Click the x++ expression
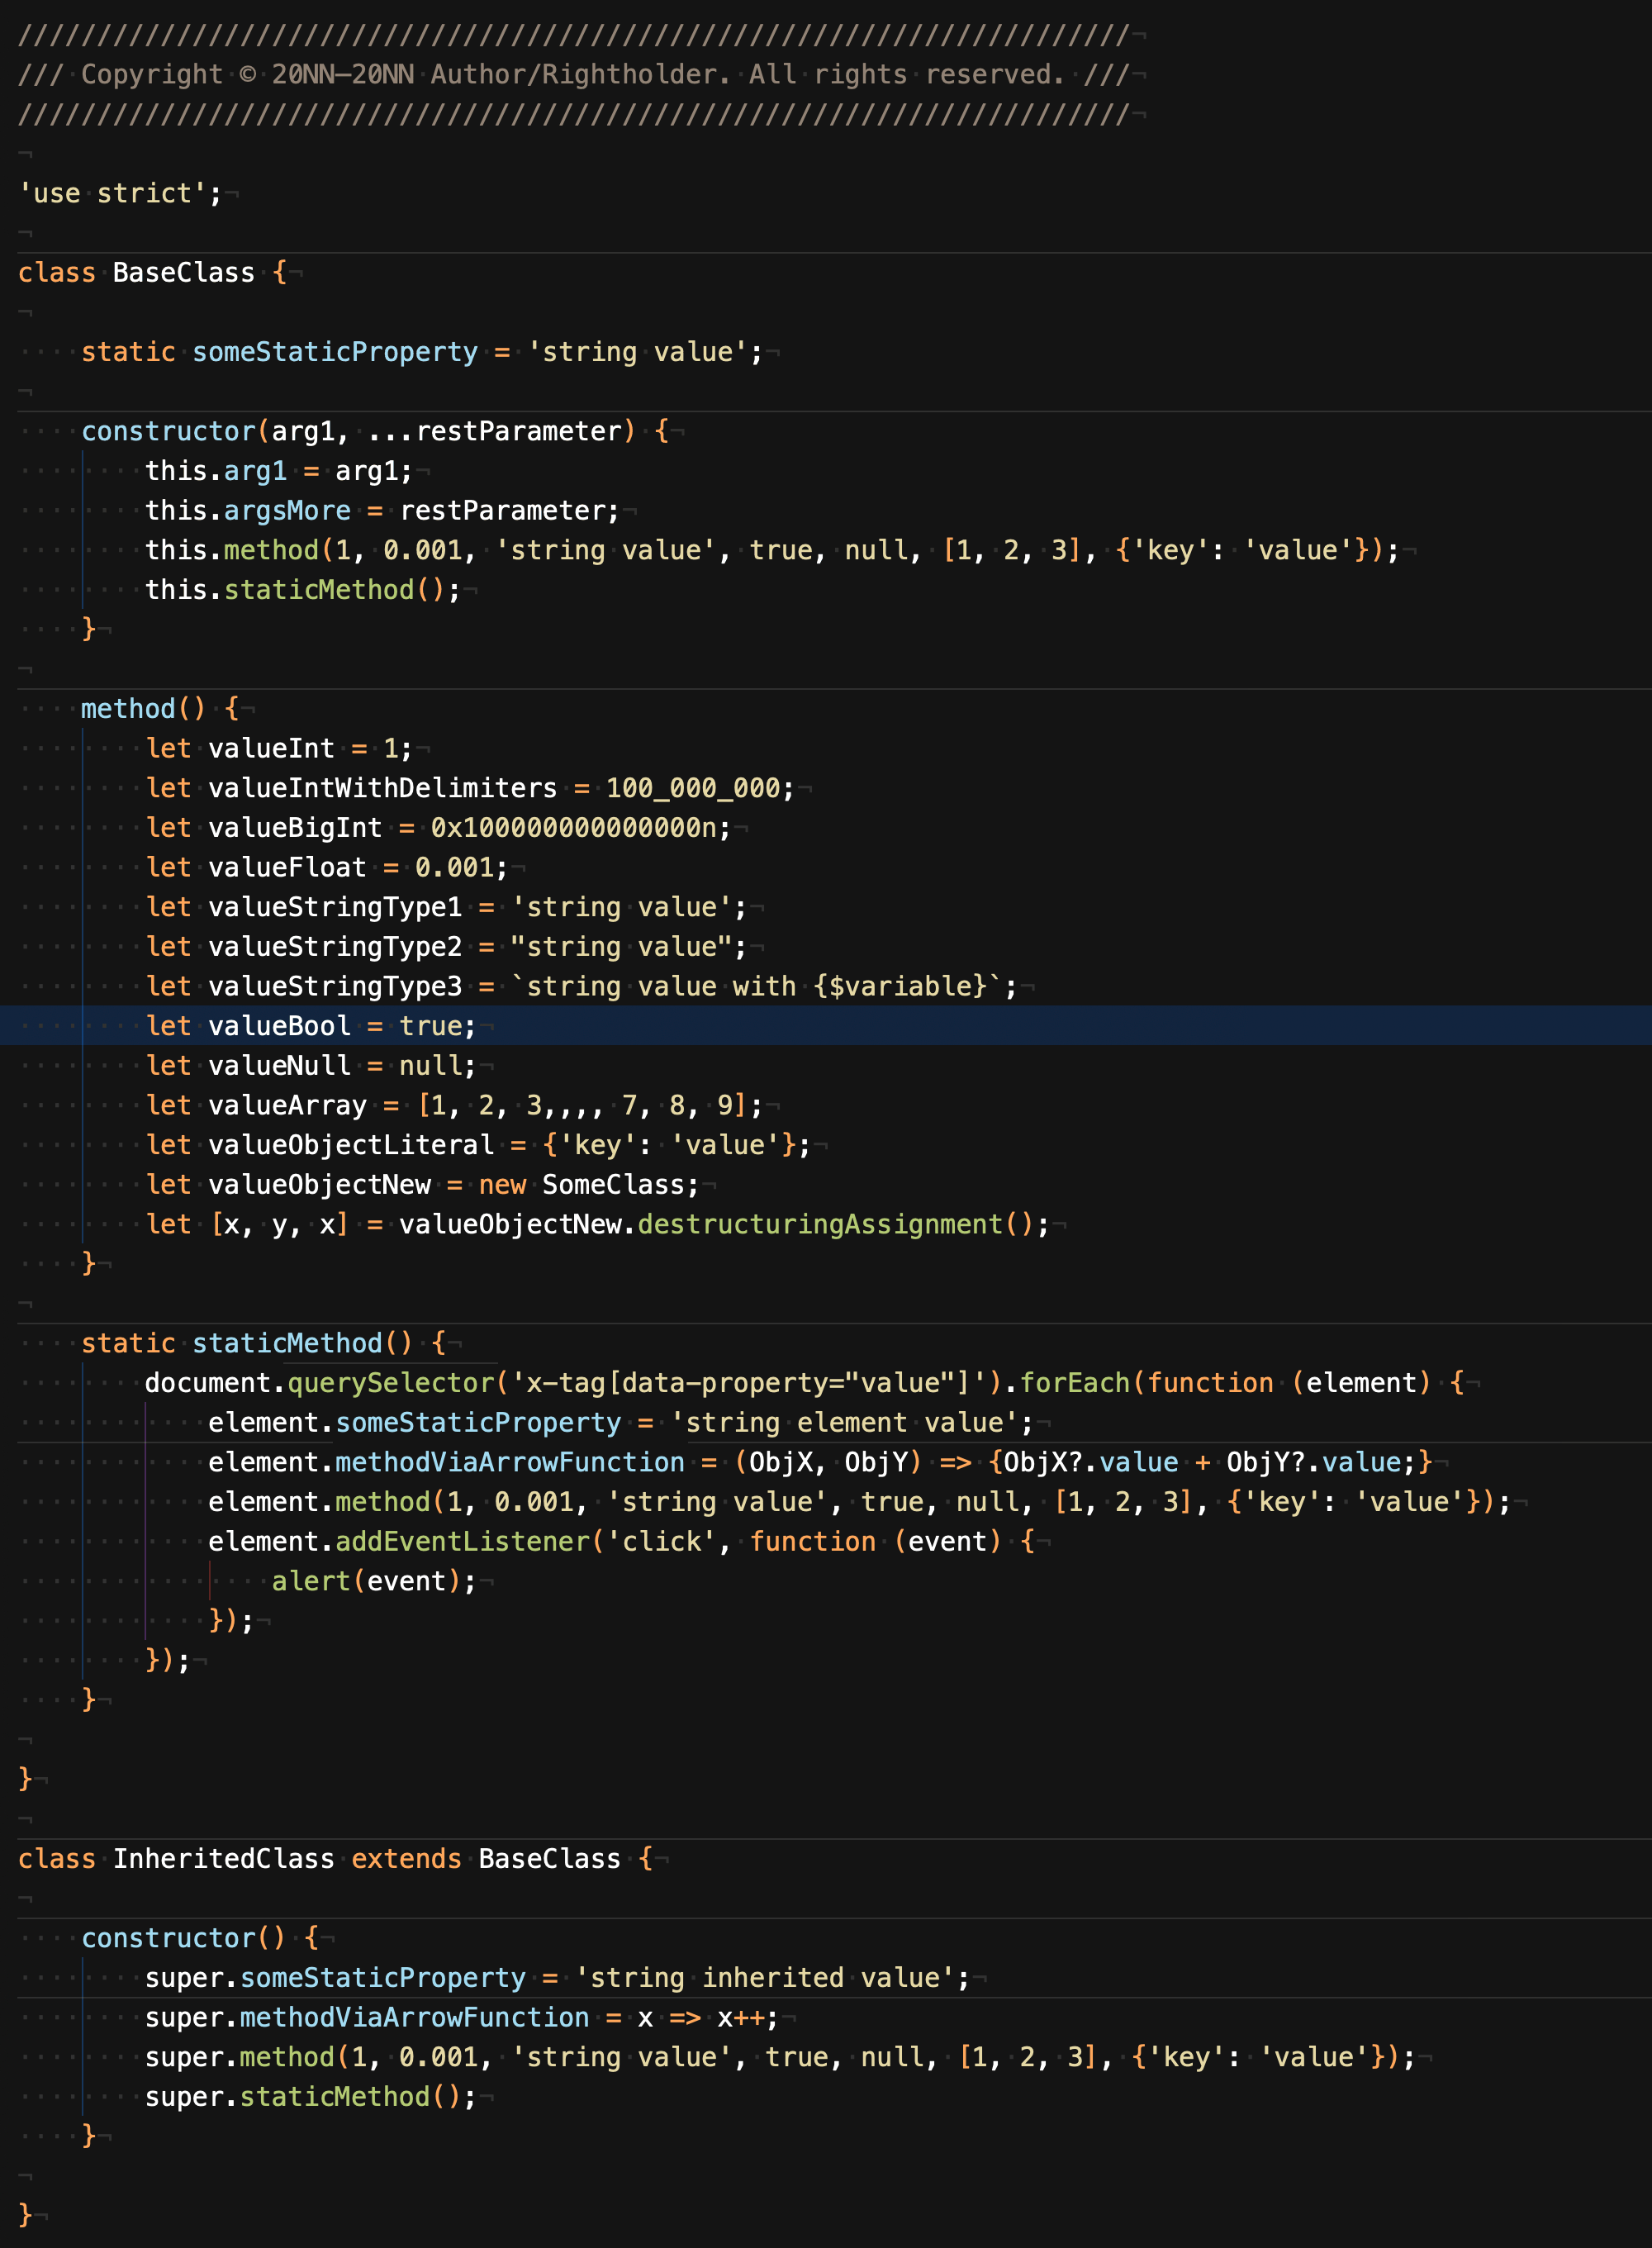 tap(740, 2018)
